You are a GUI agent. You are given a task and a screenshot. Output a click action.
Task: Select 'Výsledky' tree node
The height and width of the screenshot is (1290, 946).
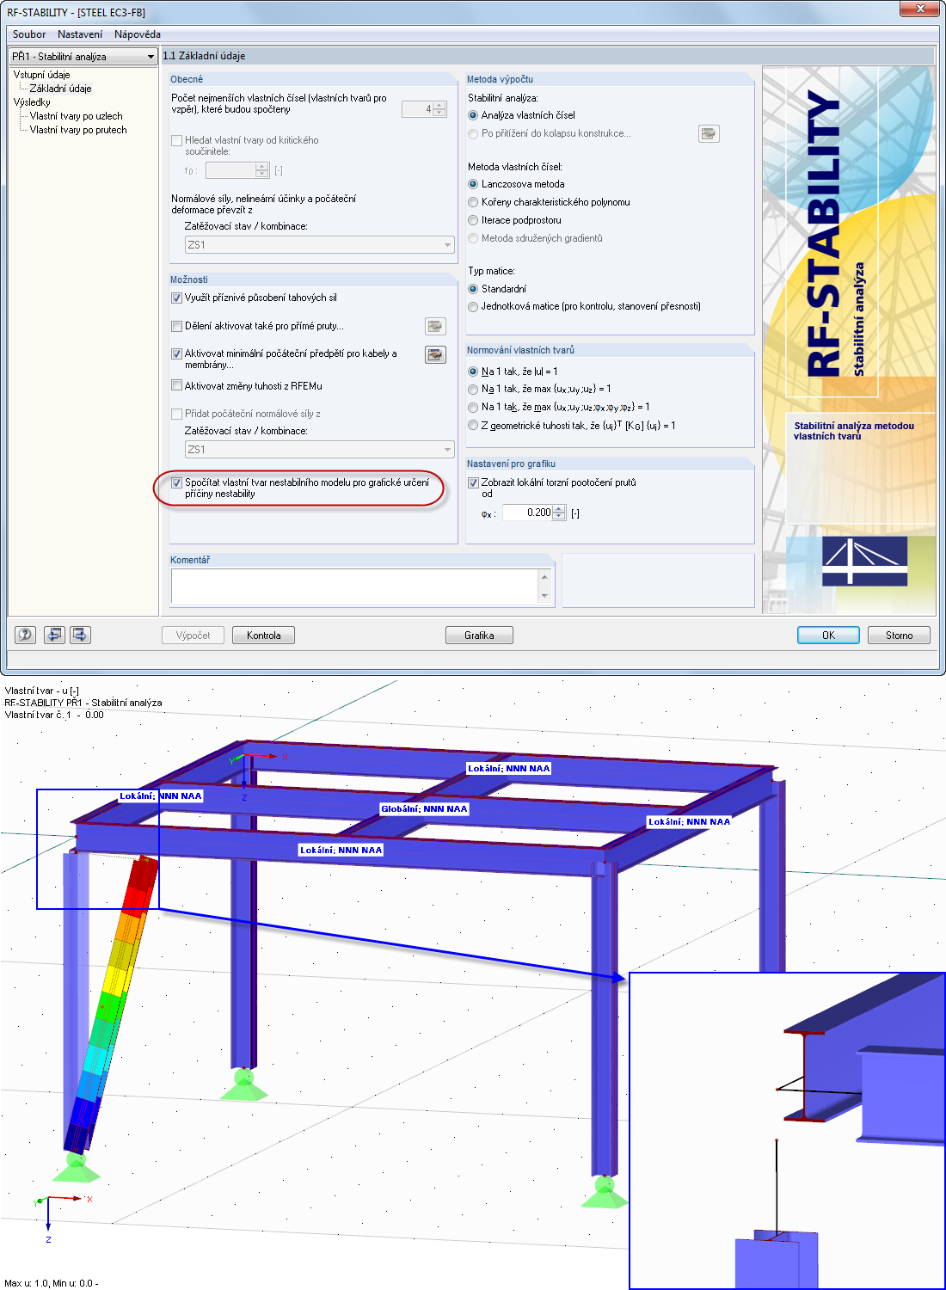(32, 102)
